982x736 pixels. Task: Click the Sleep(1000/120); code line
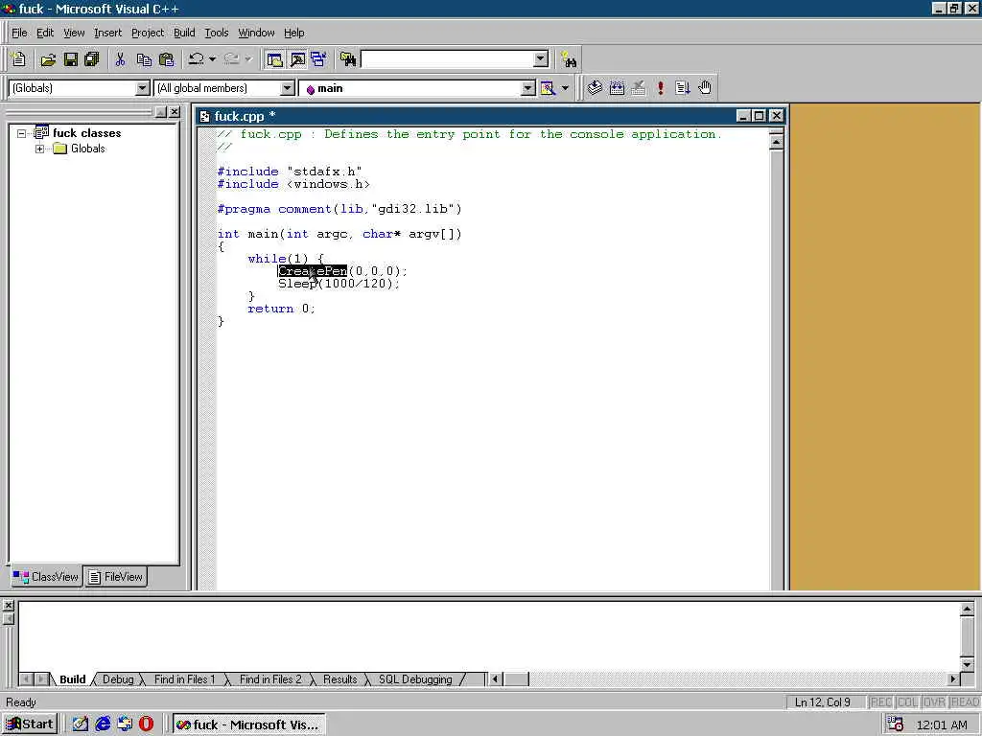point(339,284)
